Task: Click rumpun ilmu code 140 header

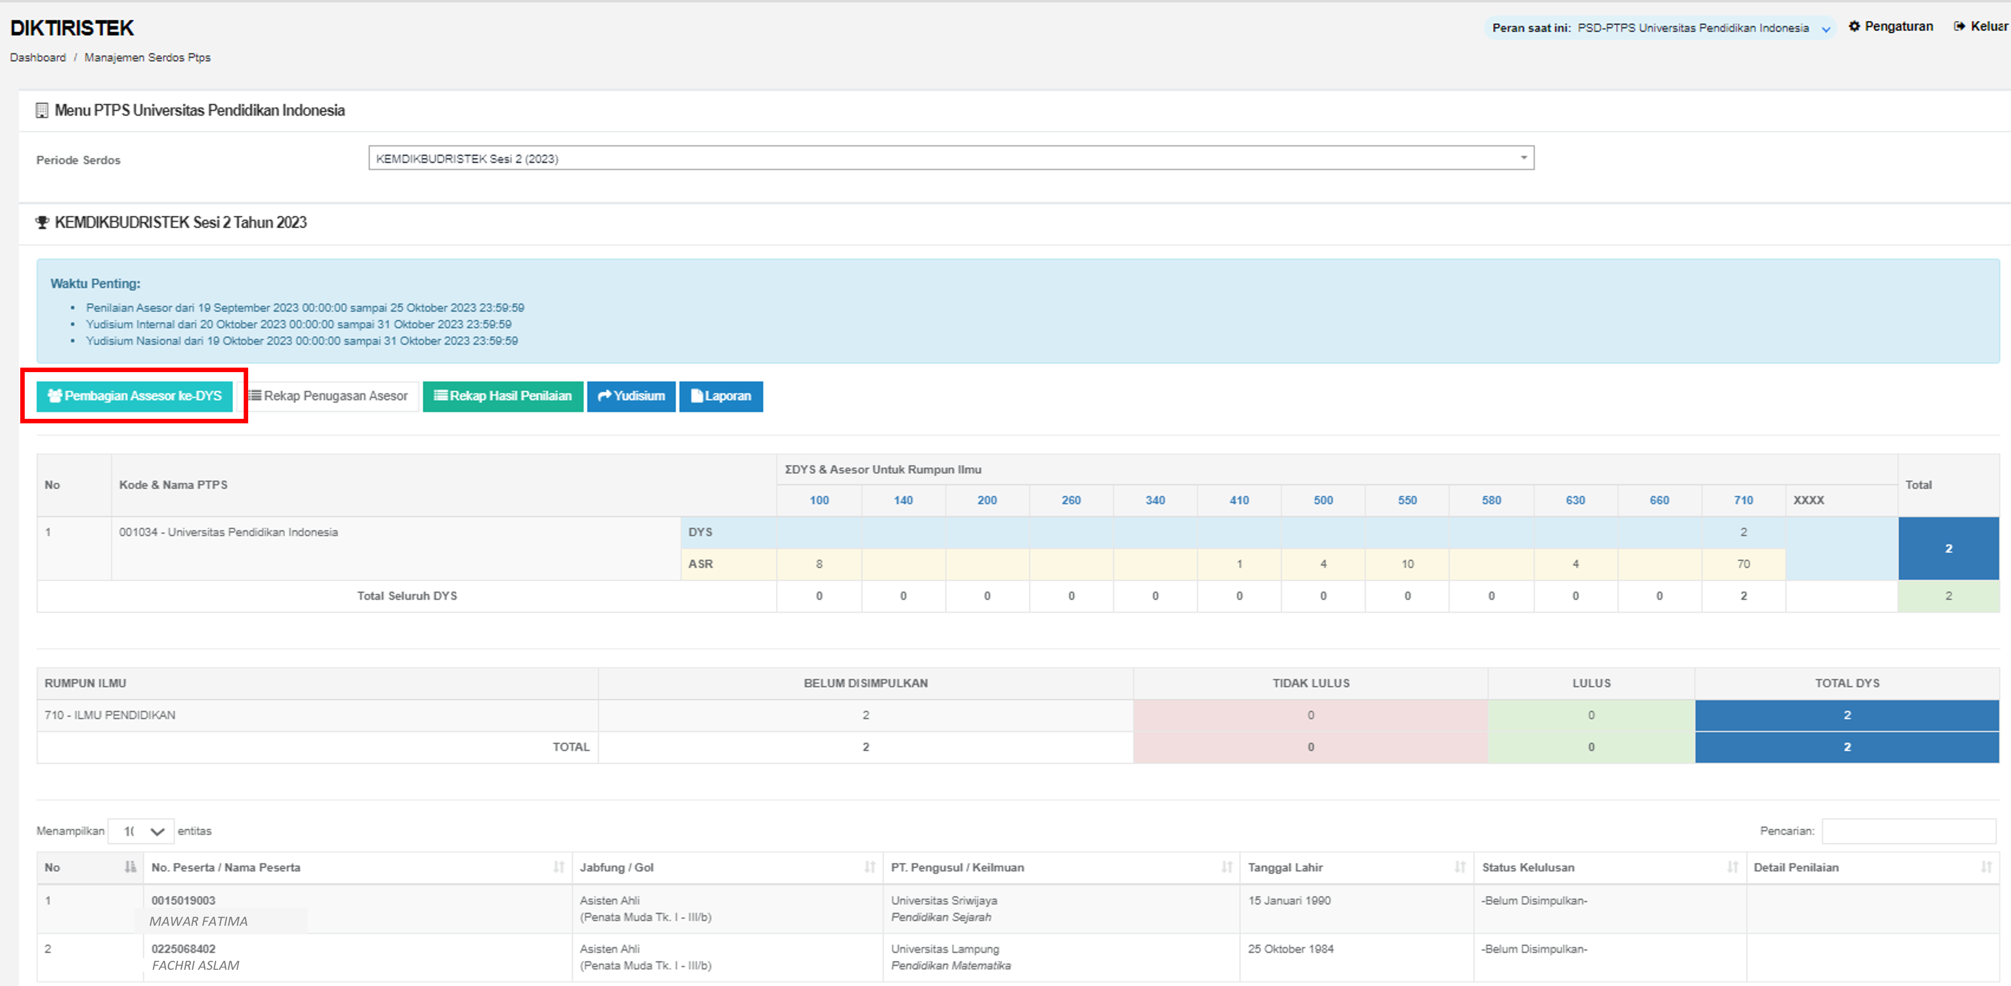Action: pyautogui.click(x=903, y=500)
